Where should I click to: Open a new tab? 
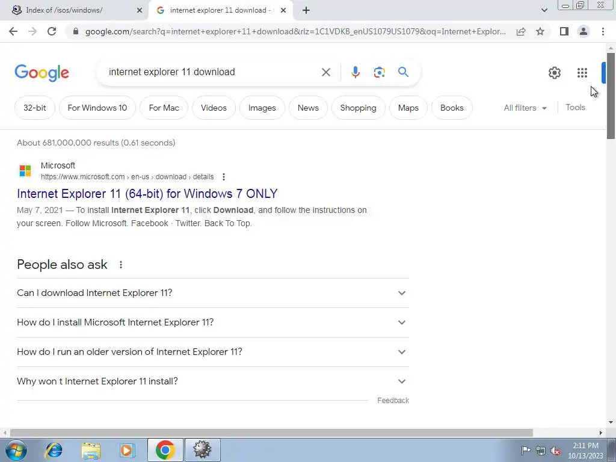(306, 10)
